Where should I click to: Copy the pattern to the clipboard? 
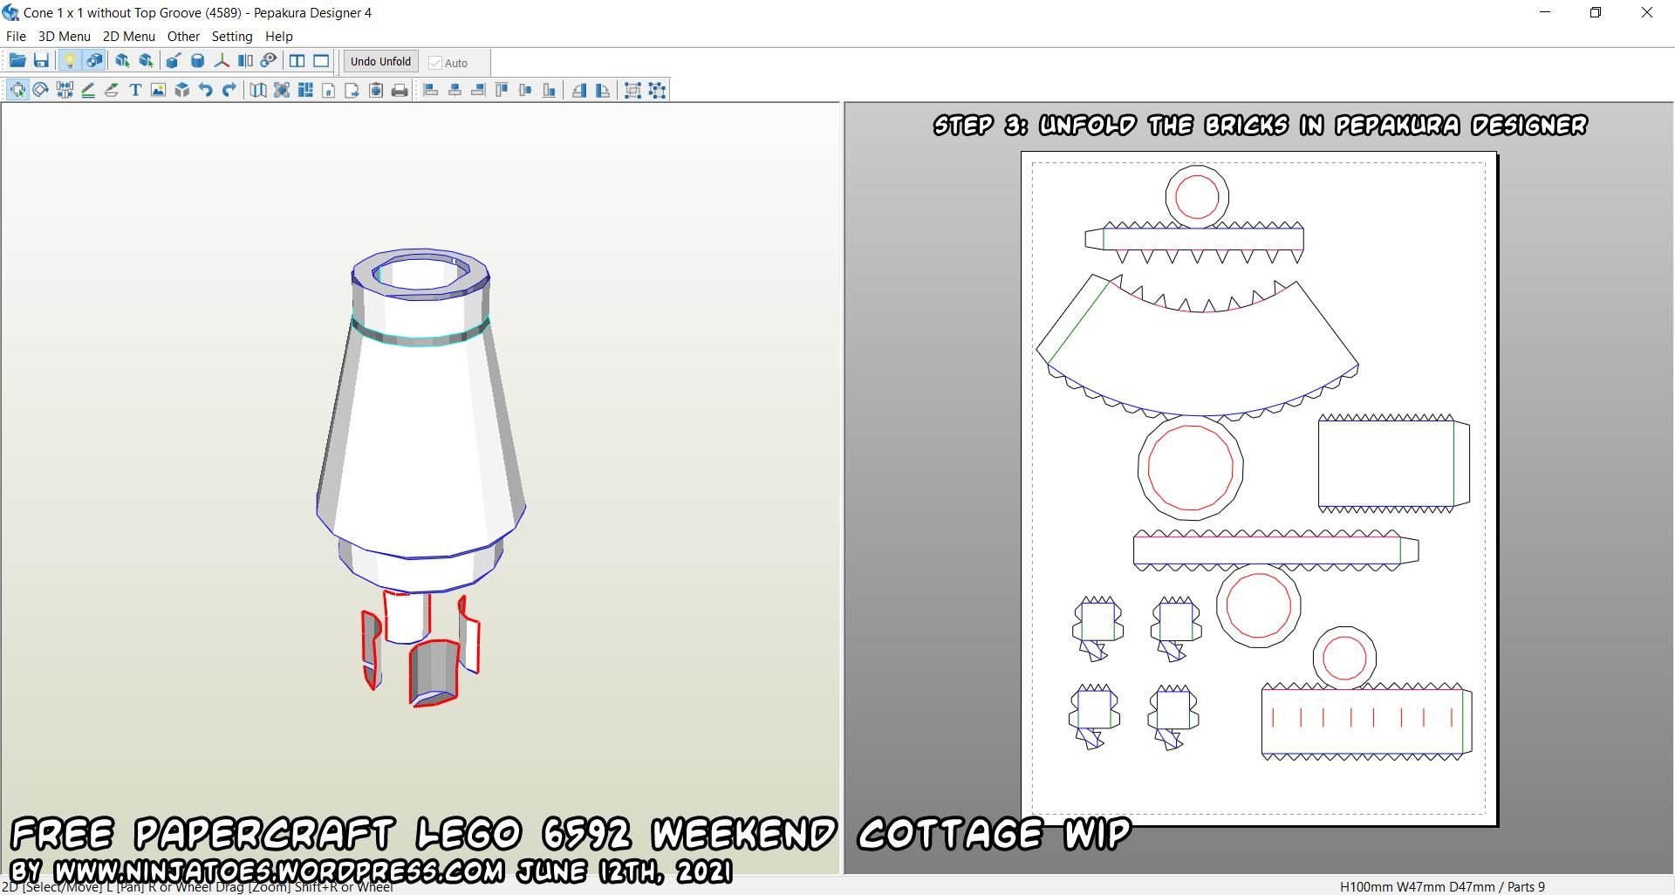(375, 90)
